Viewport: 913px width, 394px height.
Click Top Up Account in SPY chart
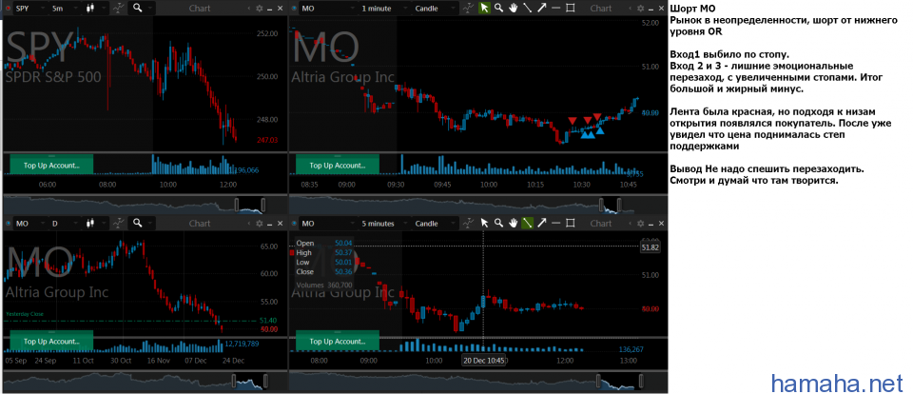pyautogui.click(x=51, y=165)
